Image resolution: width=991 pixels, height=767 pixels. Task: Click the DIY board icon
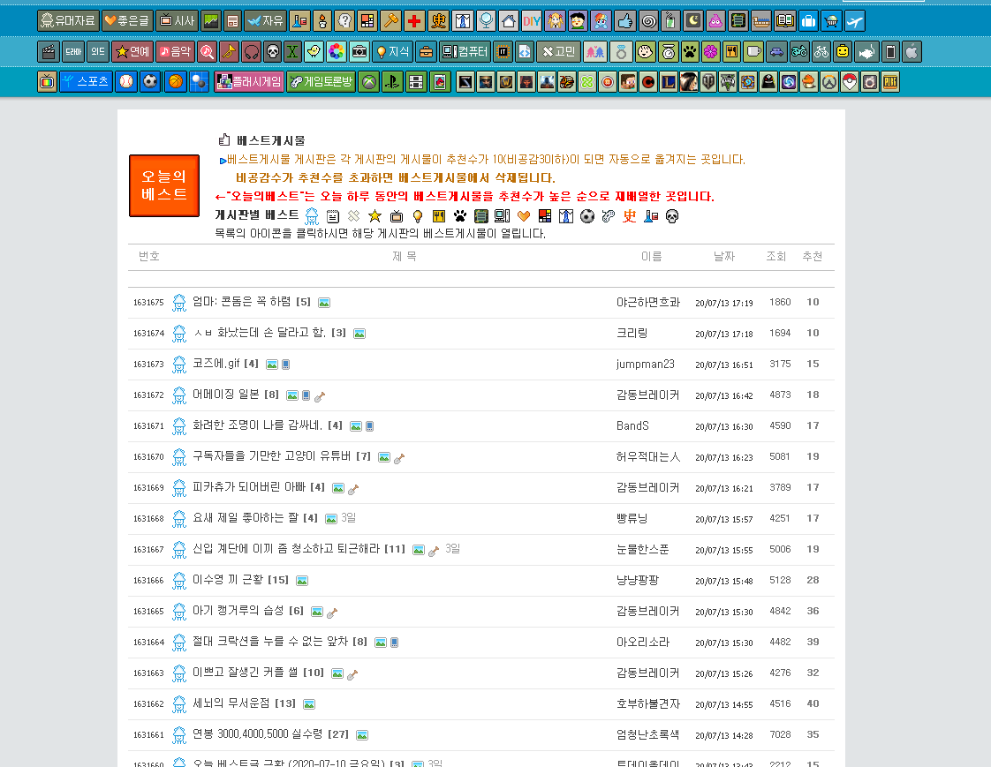531,20
